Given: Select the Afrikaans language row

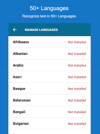Looking at the screenshot, I should (x=49, y=42).
